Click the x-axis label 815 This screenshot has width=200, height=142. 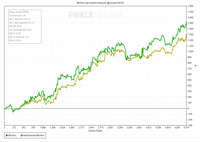[33, 128]
